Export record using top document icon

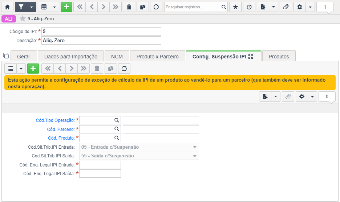tap(263, 7)
